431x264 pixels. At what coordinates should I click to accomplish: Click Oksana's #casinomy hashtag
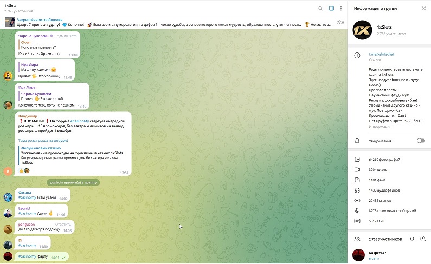27,197
